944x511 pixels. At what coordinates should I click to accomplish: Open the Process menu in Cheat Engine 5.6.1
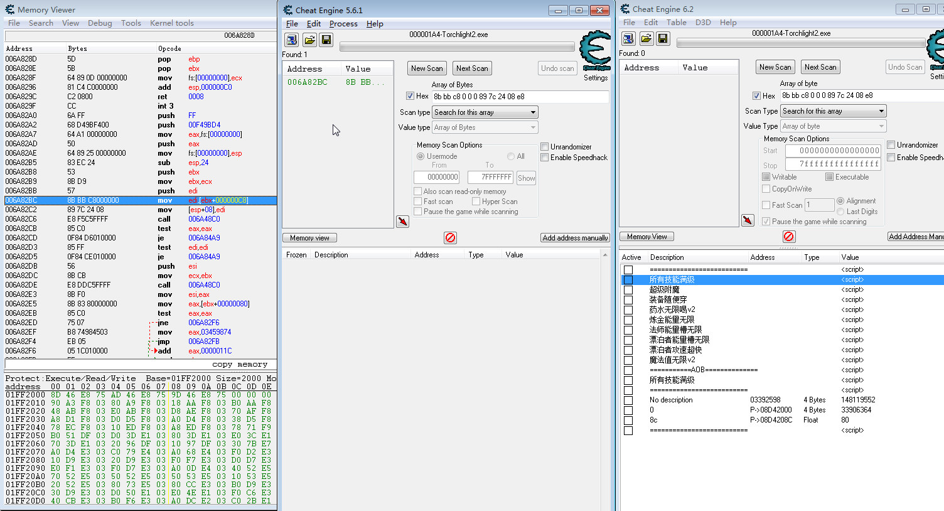point(343,23)
